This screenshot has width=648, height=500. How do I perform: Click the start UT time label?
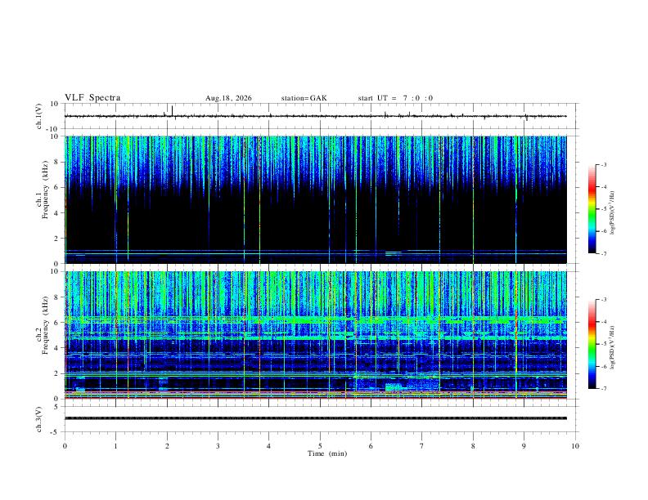[395, 98]
